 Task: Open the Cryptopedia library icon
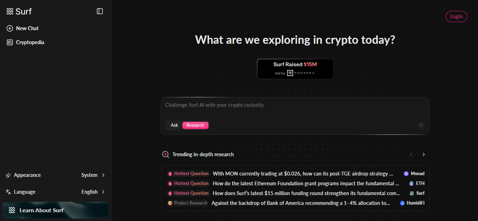10,42
